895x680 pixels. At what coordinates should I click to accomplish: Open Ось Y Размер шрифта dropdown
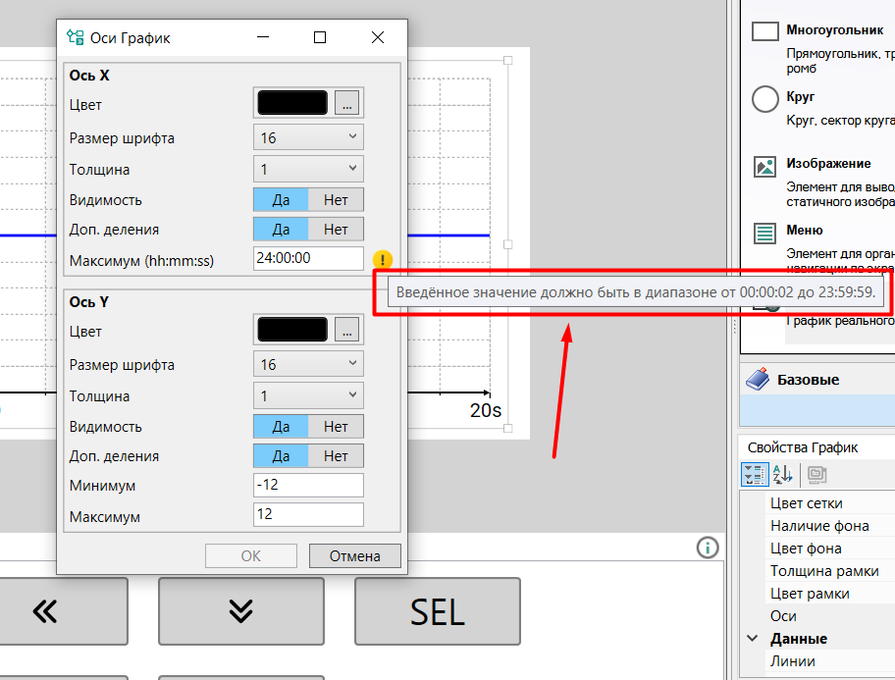(x=308, y=364)
